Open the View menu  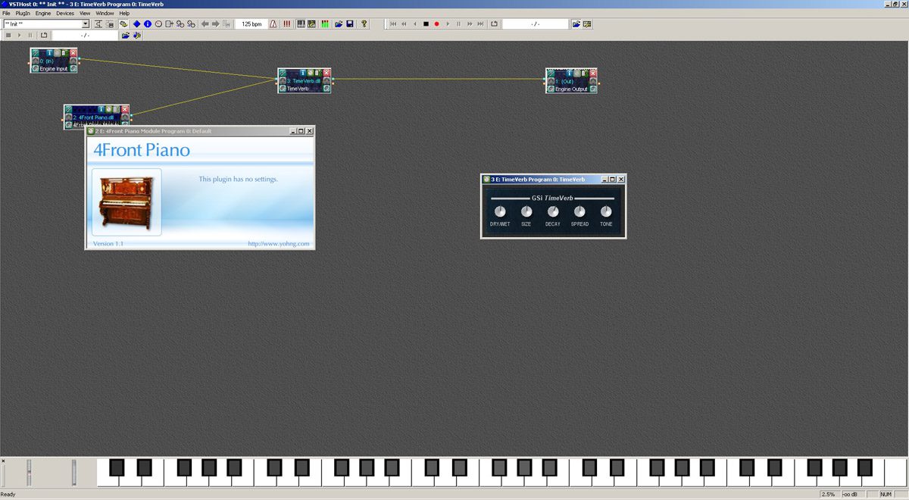click(85, 14)
